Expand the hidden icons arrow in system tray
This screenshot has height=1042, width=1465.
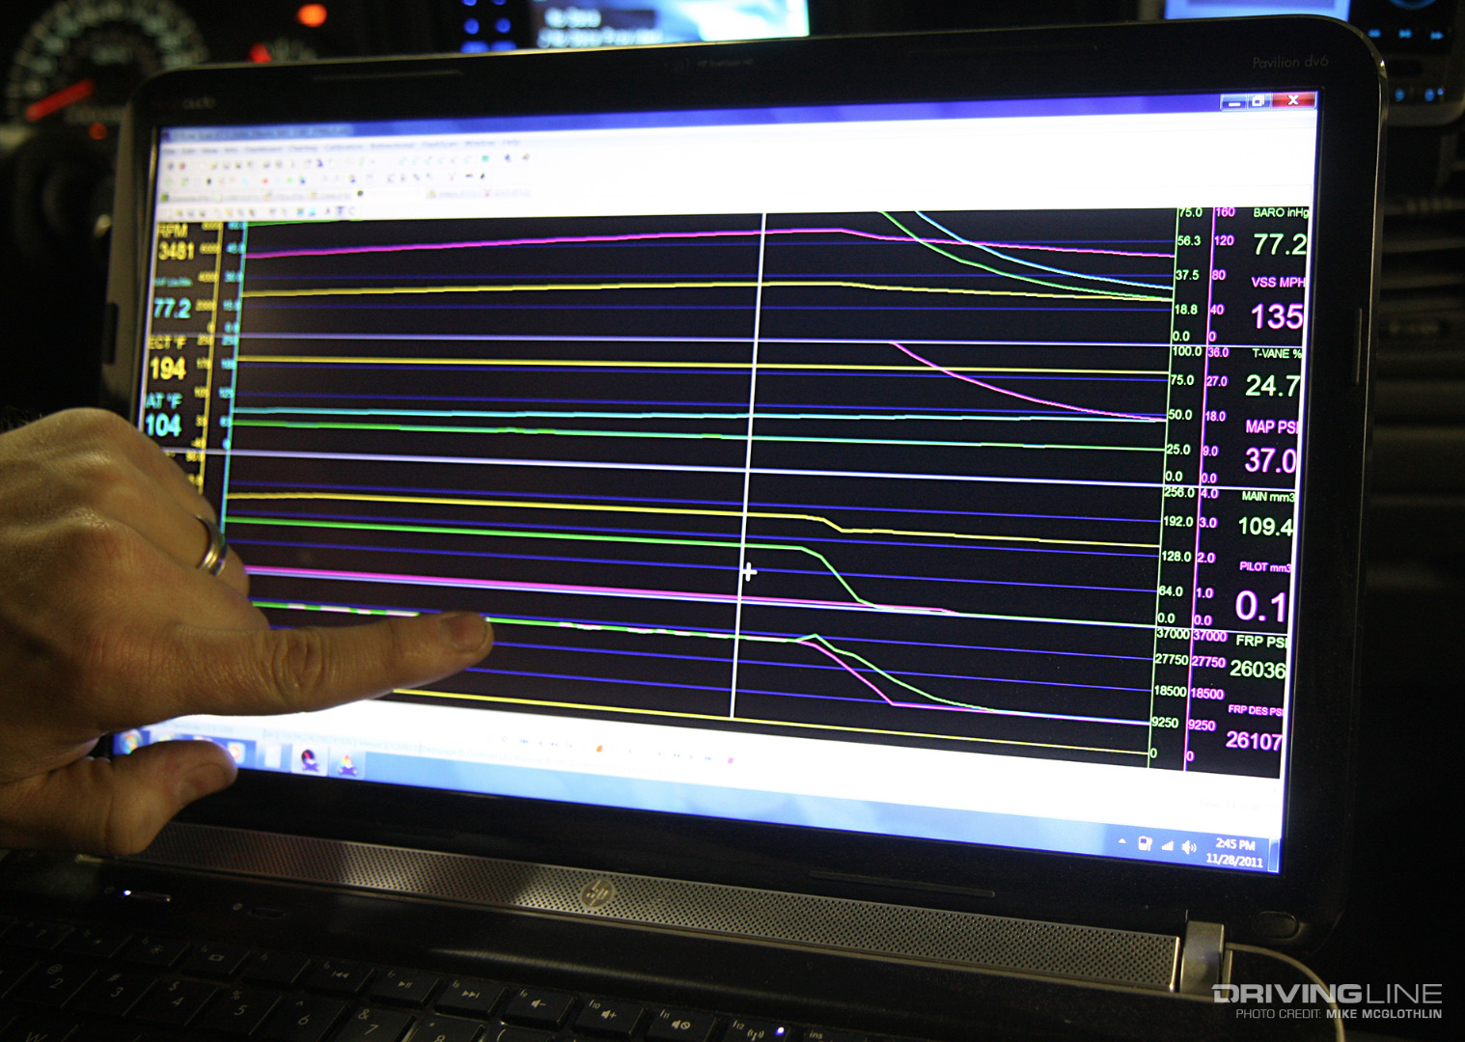pos(1121,841)
